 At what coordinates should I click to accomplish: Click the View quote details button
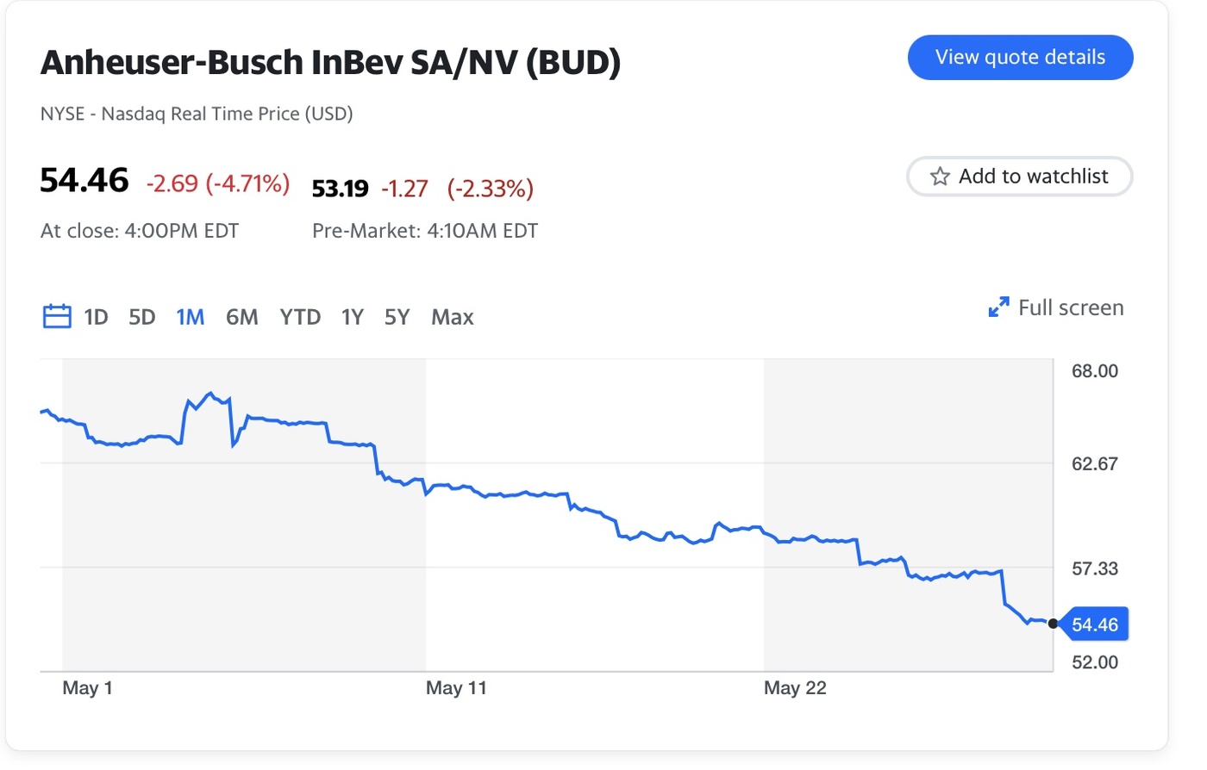tap(1020, 57)
